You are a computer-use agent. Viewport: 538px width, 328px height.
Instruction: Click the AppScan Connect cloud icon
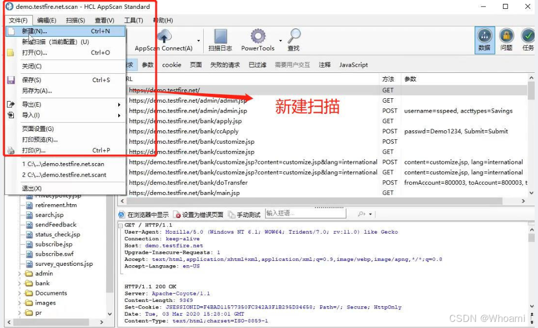(x=165, y=36)
